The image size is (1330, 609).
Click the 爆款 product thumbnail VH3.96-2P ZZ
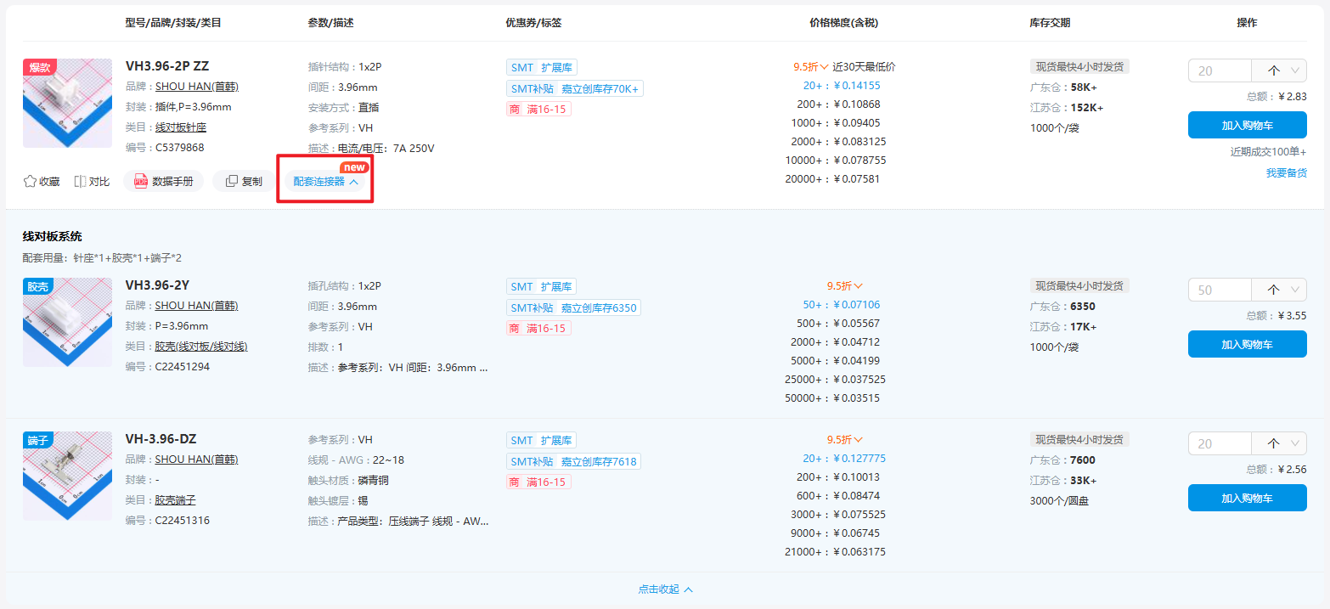click(x=67, y=103)
